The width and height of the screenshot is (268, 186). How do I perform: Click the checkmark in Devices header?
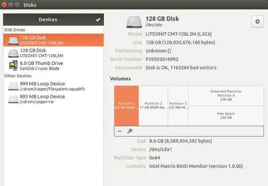98,20
